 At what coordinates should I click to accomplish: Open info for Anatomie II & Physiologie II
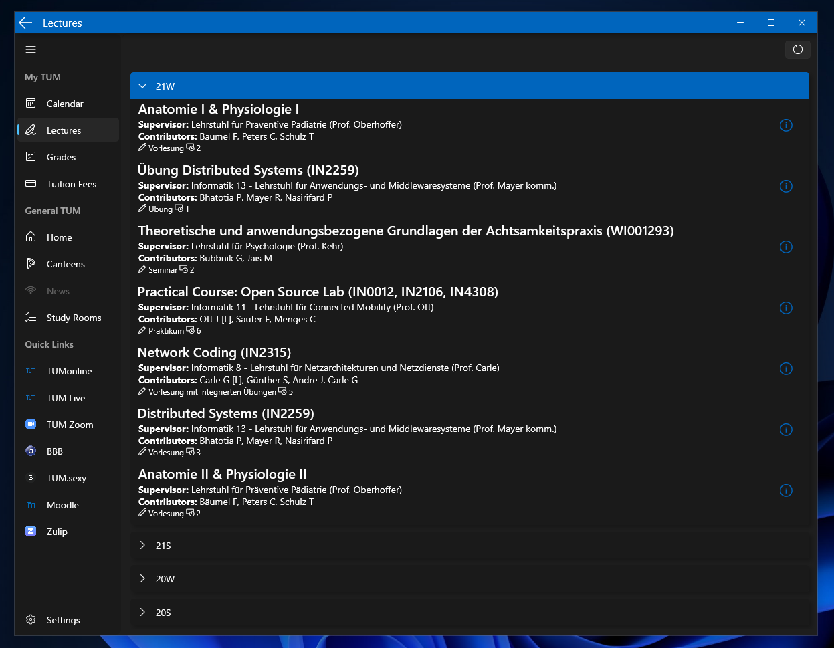pyautogui.click(x=787, y=490)
